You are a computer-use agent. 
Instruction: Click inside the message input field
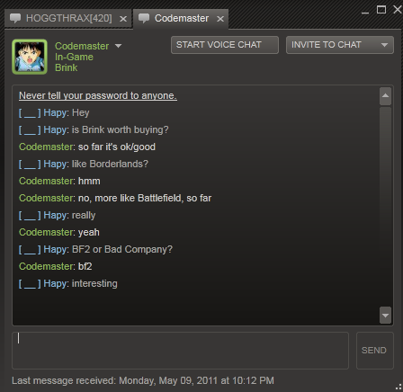(180, 351)
